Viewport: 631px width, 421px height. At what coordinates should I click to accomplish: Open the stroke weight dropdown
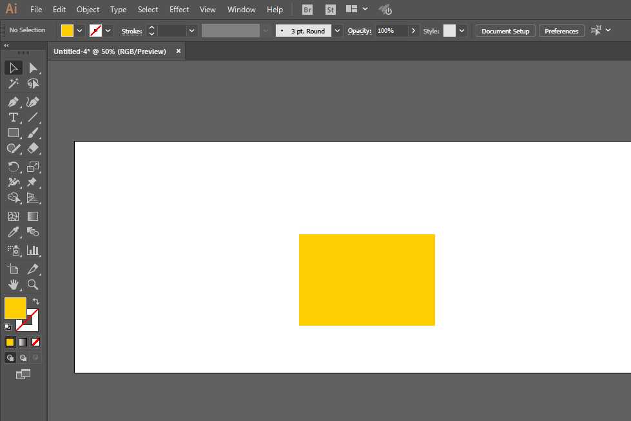tap(192, 30)
